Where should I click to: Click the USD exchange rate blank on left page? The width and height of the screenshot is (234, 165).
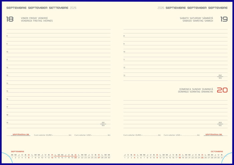tap(100, 135)
